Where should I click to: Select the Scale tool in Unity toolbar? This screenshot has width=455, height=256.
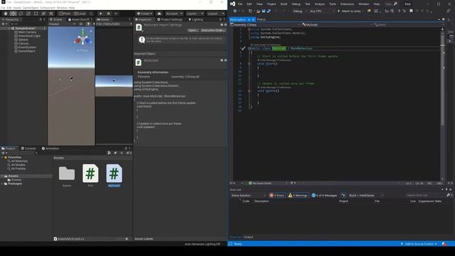(x=28, y=14)
